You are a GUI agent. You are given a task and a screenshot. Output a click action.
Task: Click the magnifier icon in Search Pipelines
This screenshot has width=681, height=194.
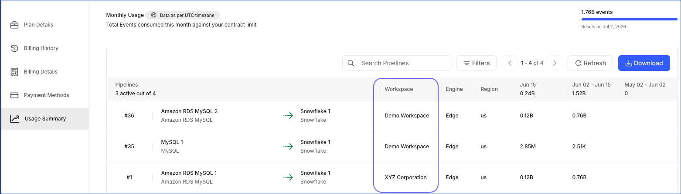(x=351, y=63)
